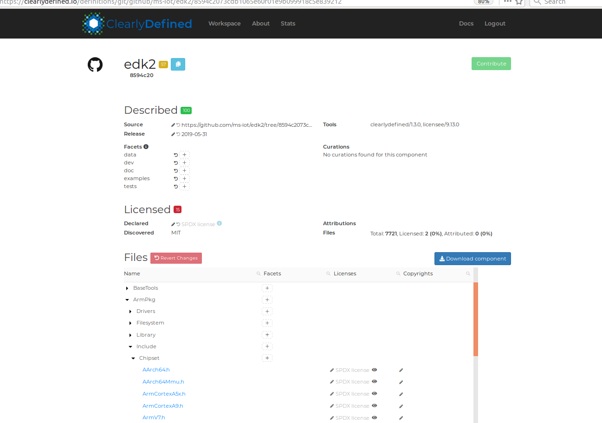Image resolution: width=602 pixels, height=423 pixels.
Task: Expand the Drivers folder
Action: 130,311
